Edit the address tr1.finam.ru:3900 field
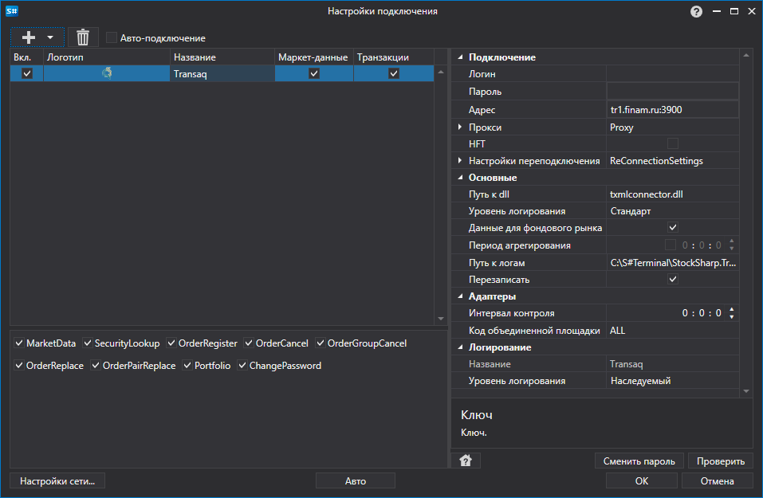The image size is (763, 498). 672,110
